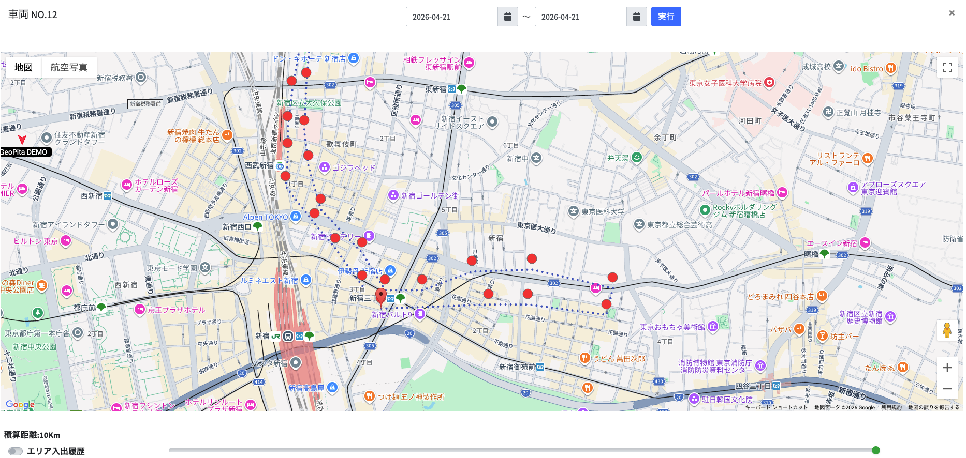This screenshot has height=458, width=966.
Task: Switch to 航空写真 aerial photo view
Action: point(69,67)
